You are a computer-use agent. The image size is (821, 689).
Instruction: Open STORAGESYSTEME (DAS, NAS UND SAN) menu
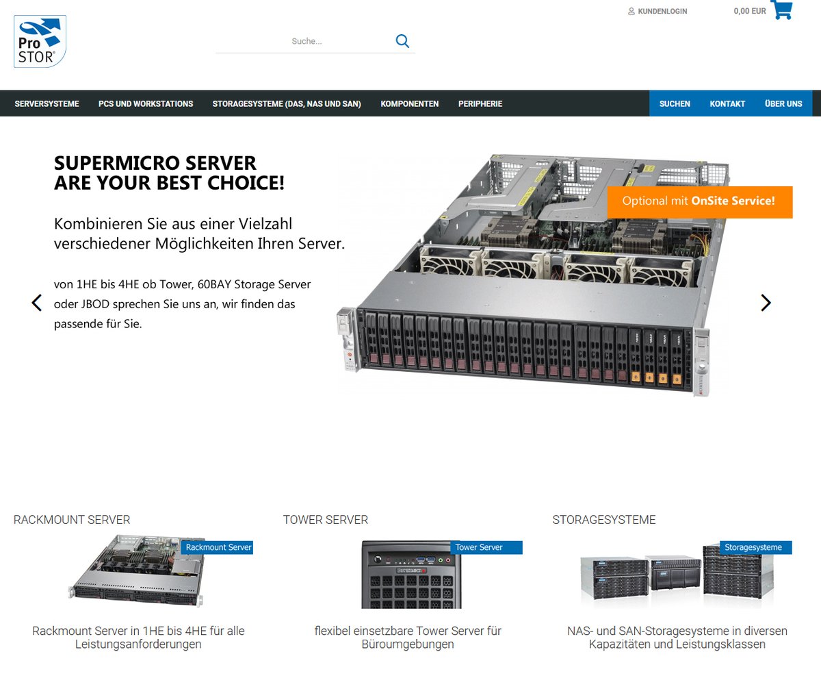287,103
